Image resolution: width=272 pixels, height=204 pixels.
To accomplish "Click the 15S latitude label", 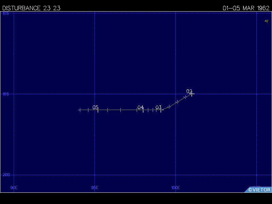I will click(x=6, y=94).
